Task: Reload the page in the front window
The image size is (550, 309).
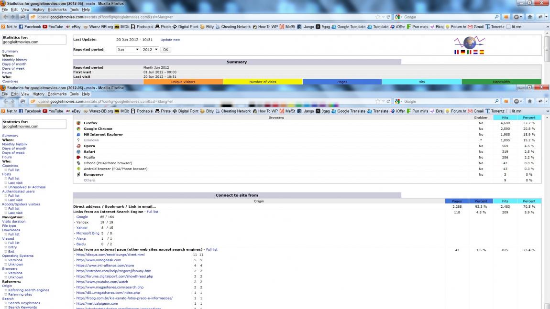Action: pos(388,101)
